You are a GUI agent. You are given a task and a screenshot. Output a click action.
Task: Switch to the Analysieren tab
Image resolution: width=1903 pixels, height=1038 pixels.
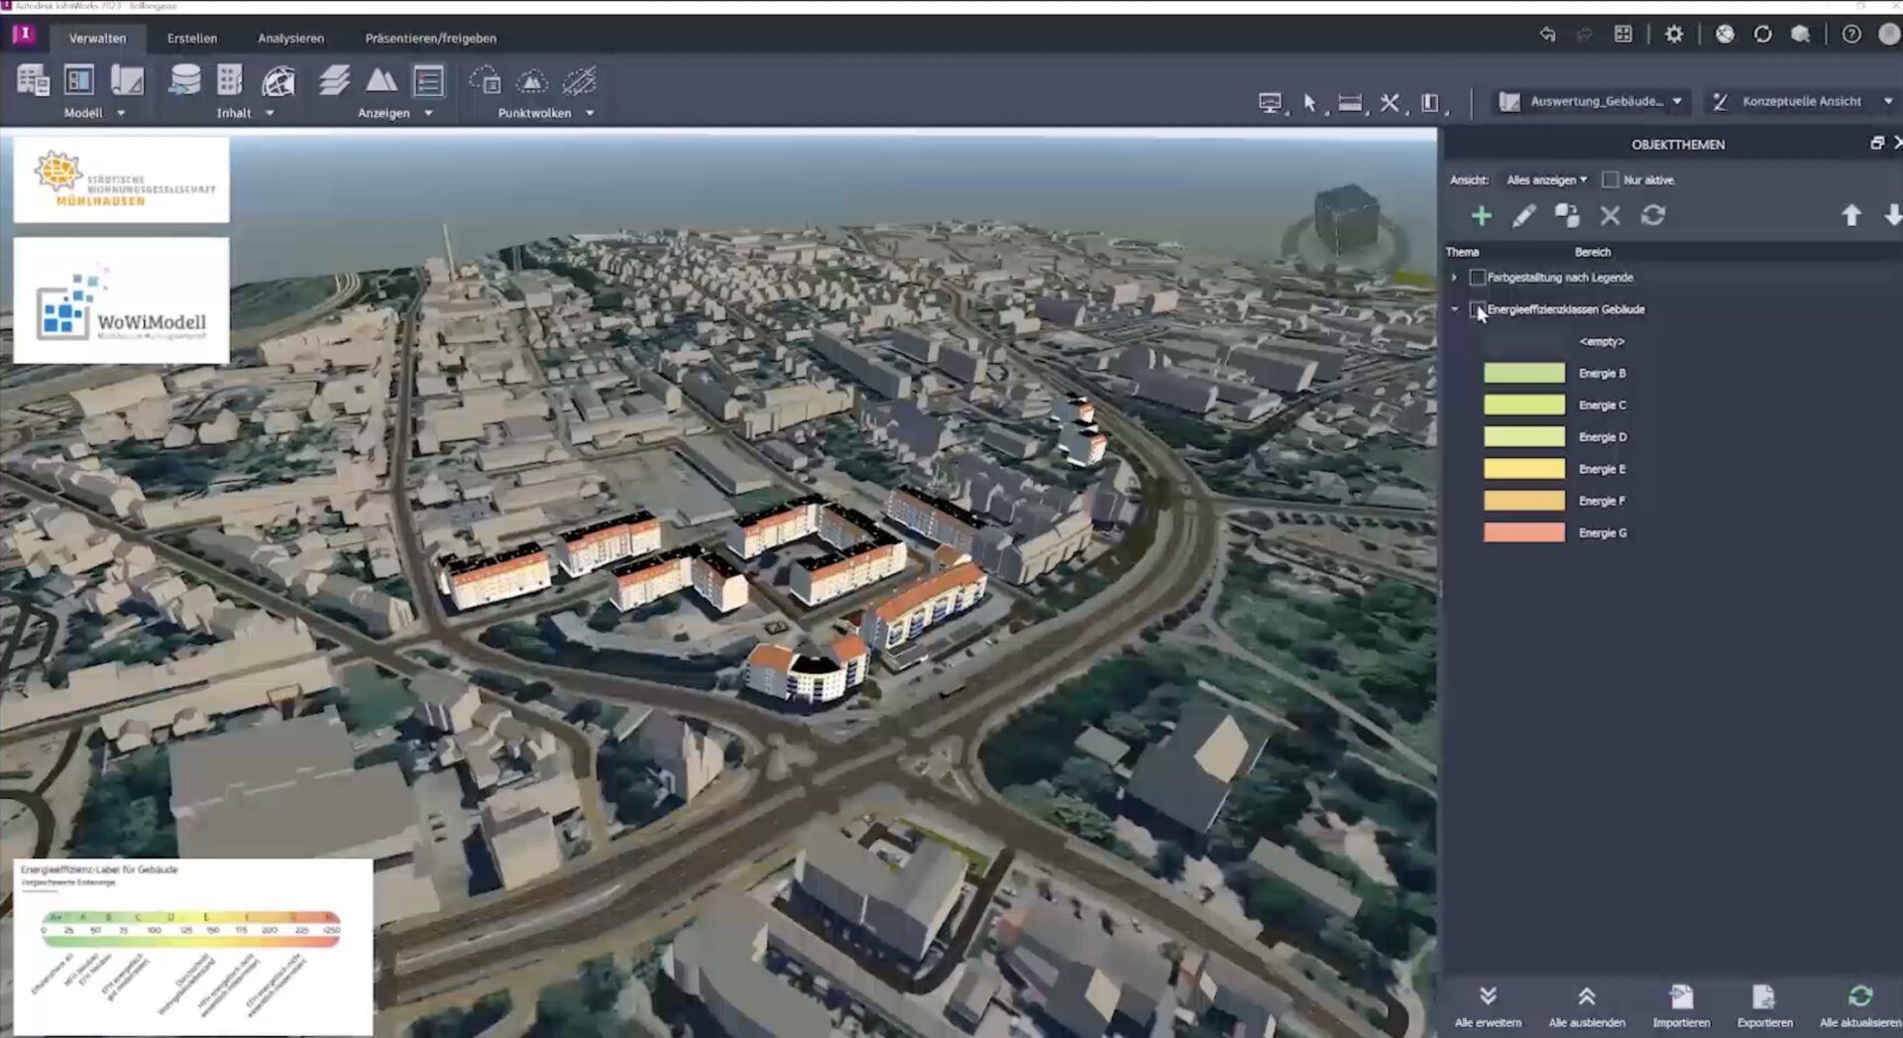tap(290, 39)
